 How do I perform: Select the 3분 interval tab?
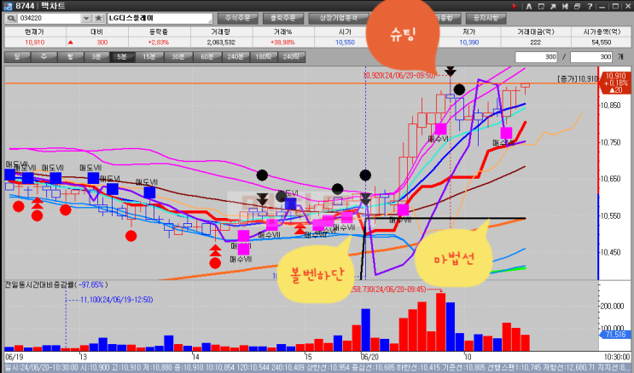96,57
